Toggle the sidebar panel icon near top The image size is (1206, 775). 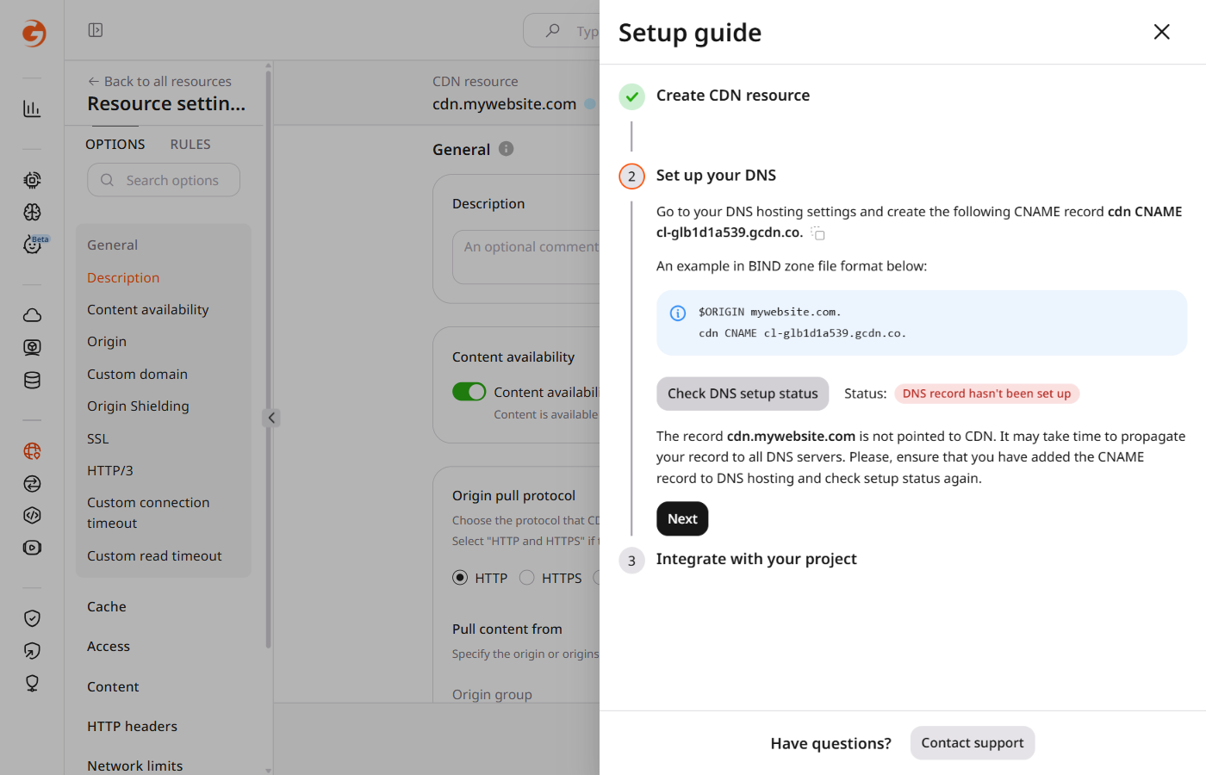(x=96, y=30)
